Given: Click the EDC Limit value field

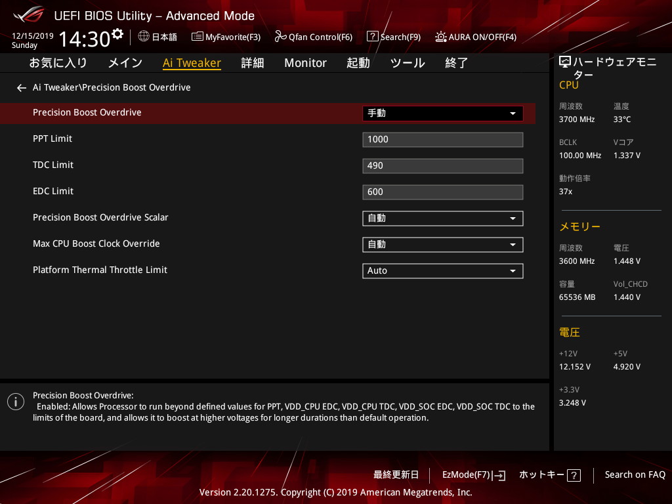Looking at the screenshot, I should click(x=442, y=192).
